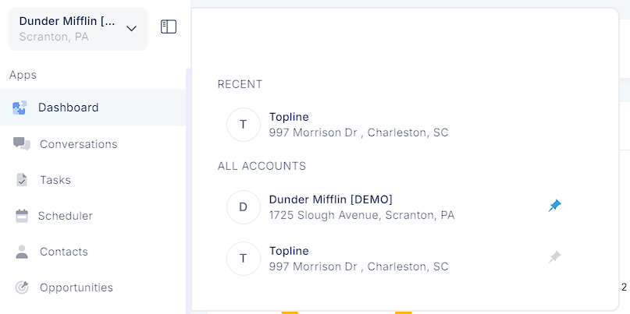Image resolution: width=630 pixels, height=314 pixels.
Task: Pin the Topline account under All Accounts
Action: pyautogui.click(x=554, y=257)
